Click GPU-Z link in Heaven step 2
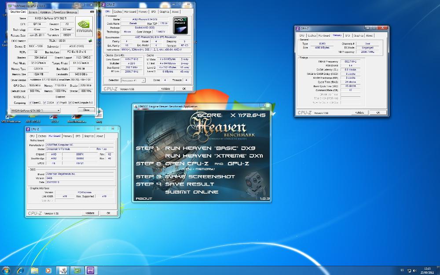Screen dimensions: 440x275 click(238, 164)
